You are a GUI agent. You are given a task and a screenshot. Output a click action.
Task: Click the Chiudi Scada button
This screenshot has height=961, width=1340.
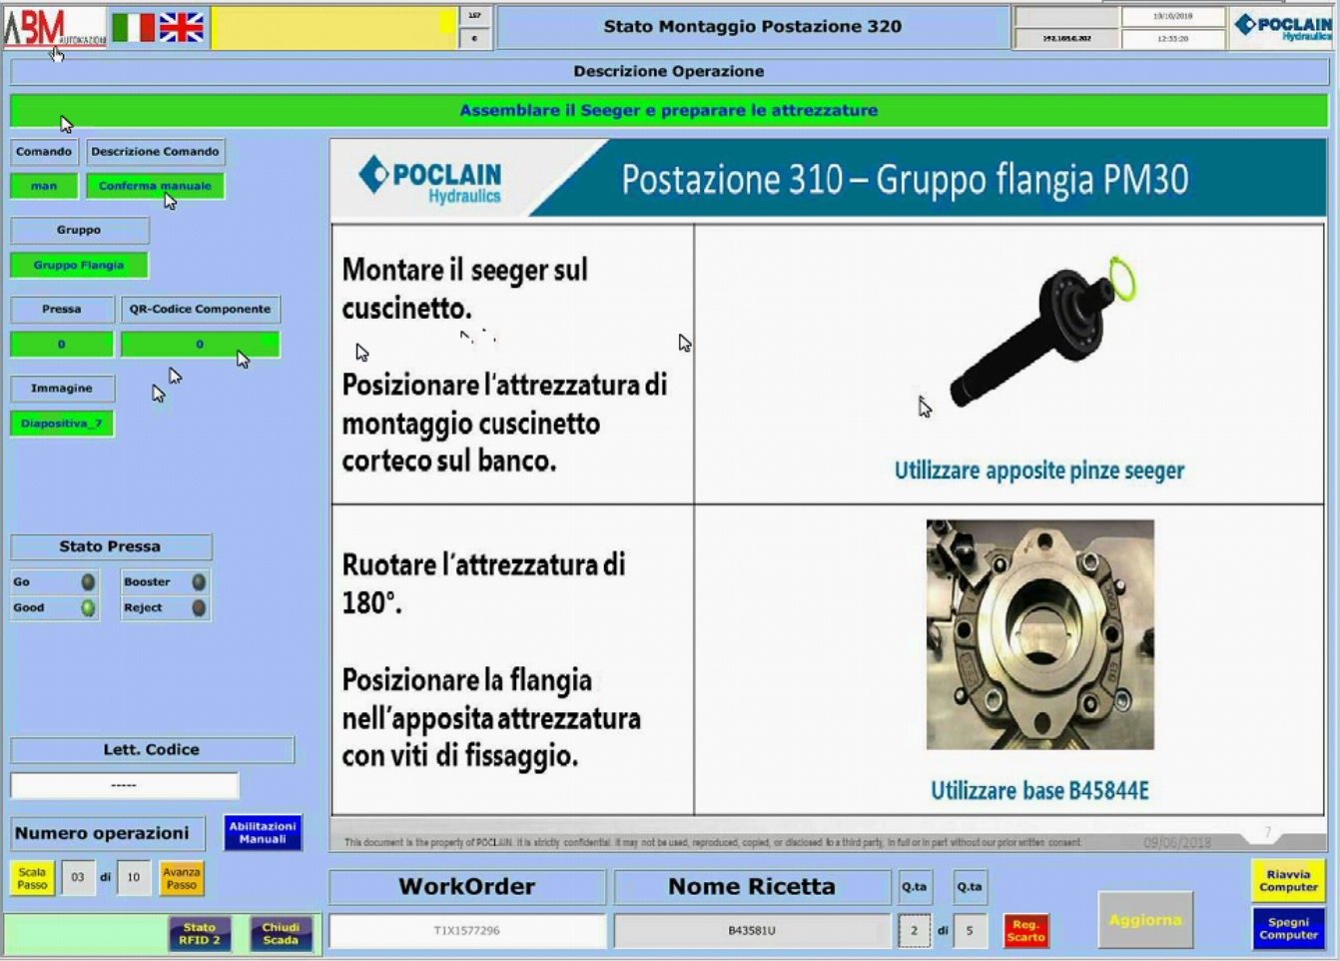(x=281, y=934)
